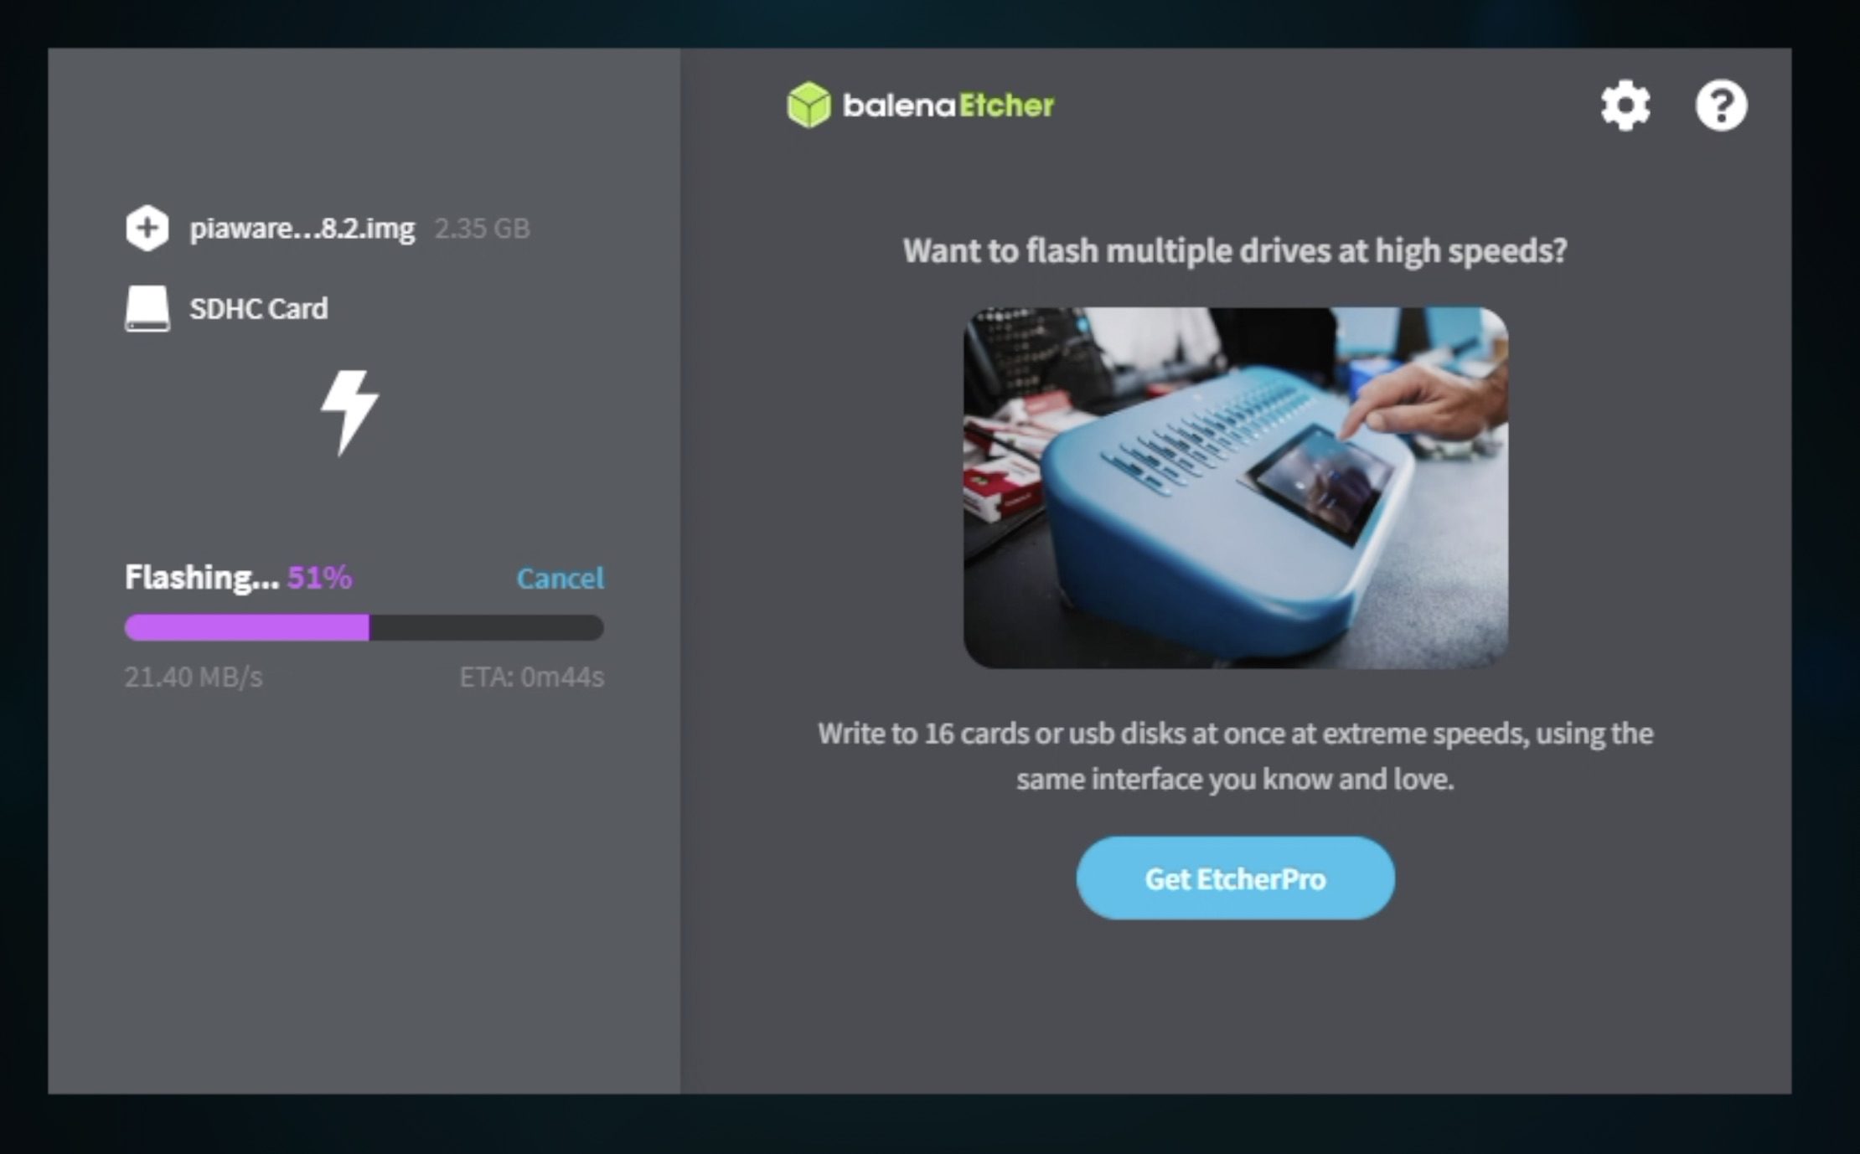Click the 'Want to flash multiple drives' heading
Screen dimensions: 1860x1154
(x=1235, y=251)
